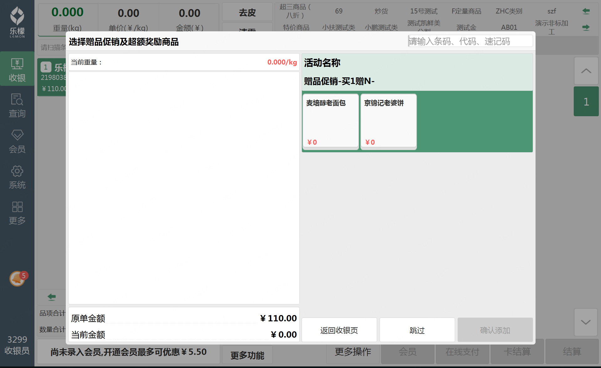Click 赠品促销-买1赠N- promotion name
The height and width of the screenshot is (368, 601).
[339, 81]
